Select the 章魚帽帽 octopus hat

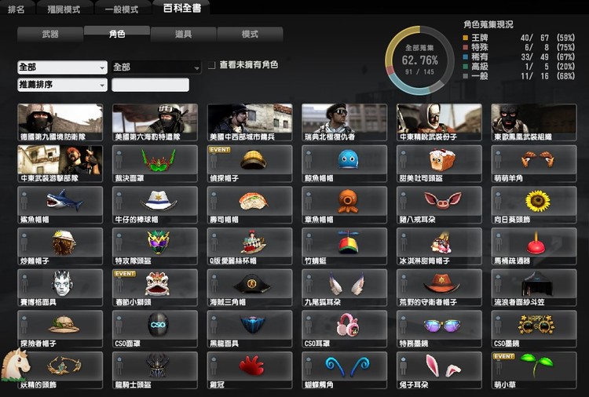point(344,205)
